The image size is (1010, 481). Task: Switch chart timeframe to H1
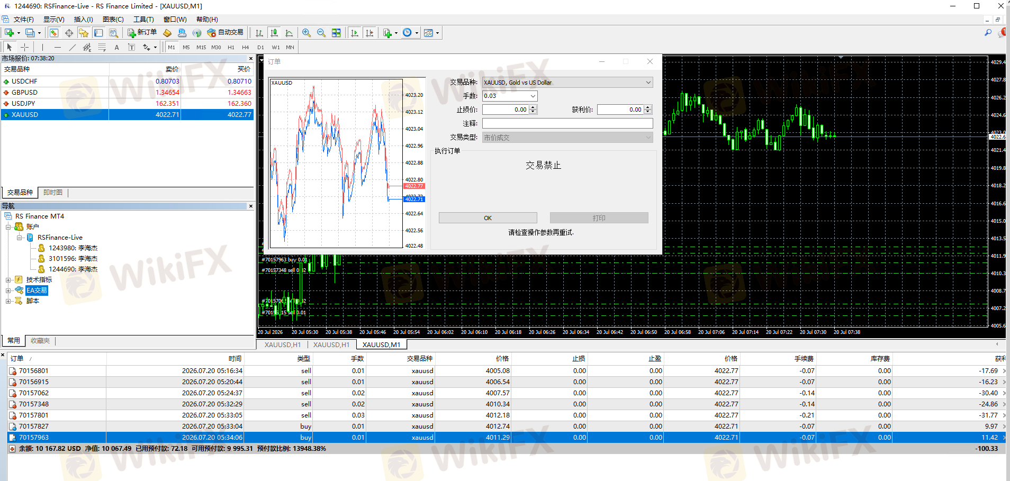pos(231,47)
